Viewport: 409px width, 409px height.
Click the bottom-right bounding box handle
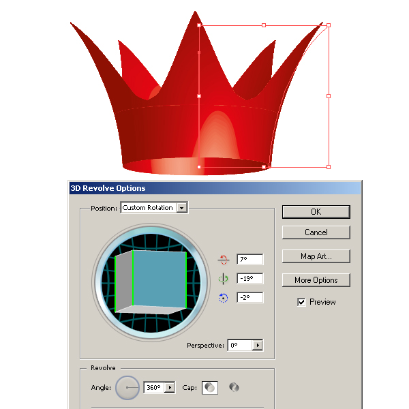click(x=329, y=167)
